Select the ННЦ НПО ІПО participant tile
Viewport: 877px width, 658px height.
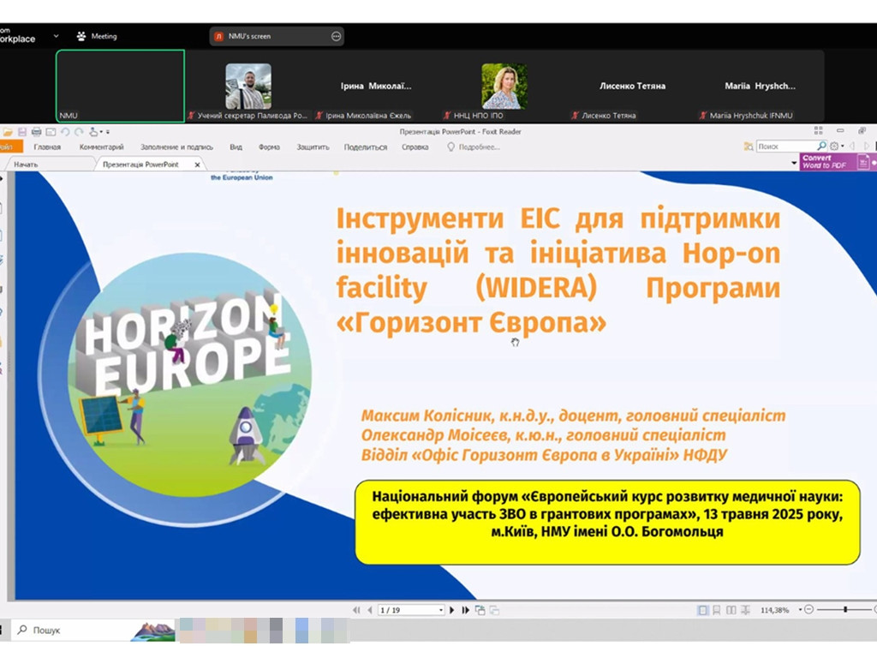(x=504, y=87)
